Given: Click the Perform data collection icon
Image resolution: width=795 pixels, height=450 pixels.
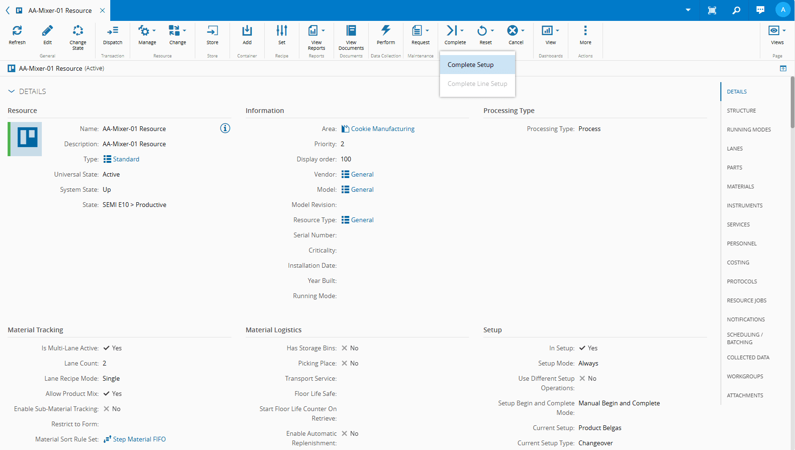Looking at the screenshot, I should coord(386,31).
